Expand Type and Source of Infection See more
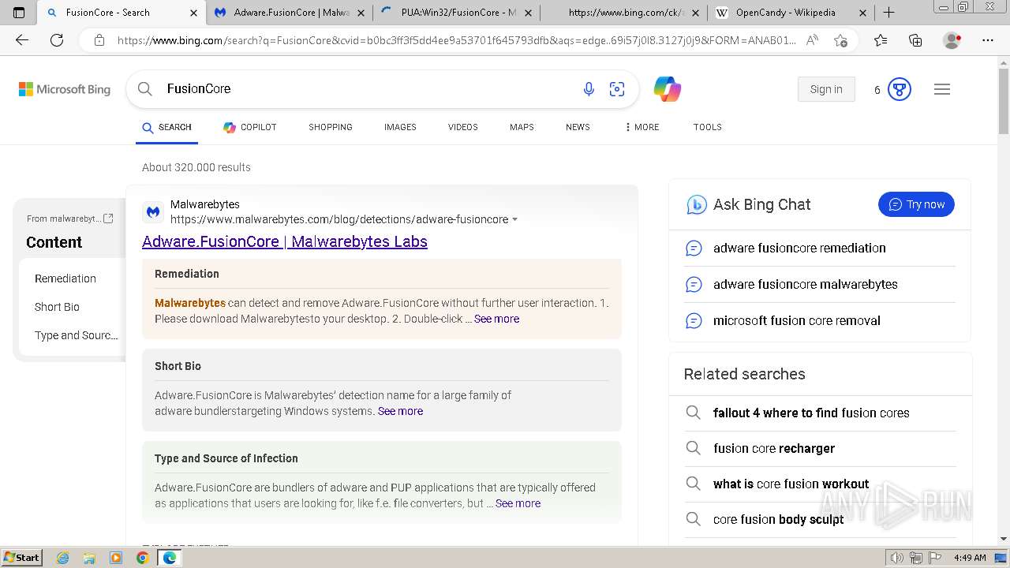This screenshot has height=568, width=1010. click(518, 503)
